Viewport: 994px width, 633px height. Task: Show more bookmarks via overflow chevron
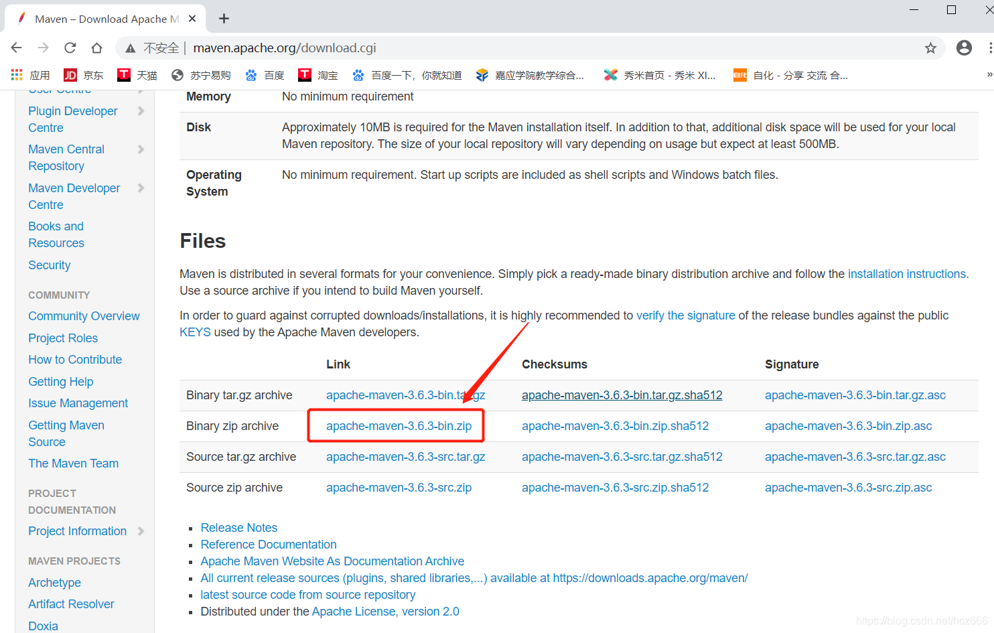989,75
